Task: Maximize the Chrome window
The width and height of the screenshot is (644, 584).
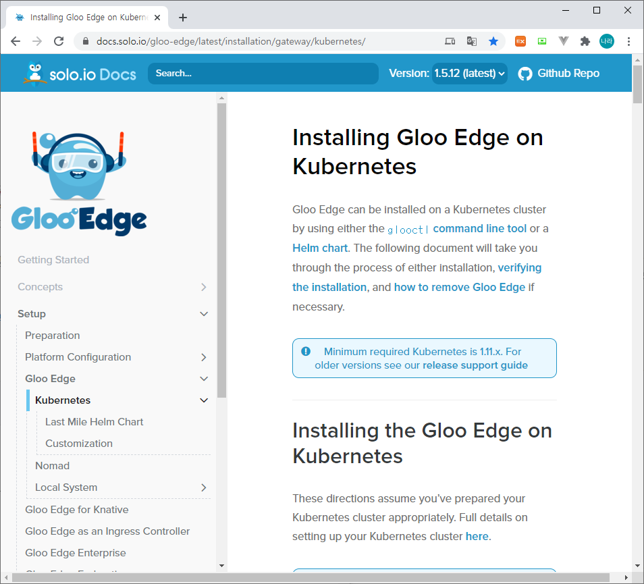Action: click(597, 10)
